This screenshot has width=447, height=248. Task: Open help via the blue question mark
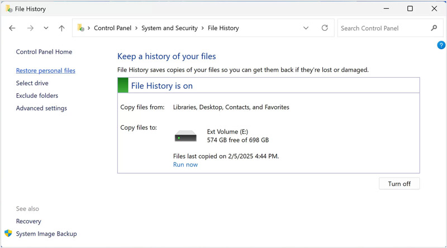click(x=441, y=45)
